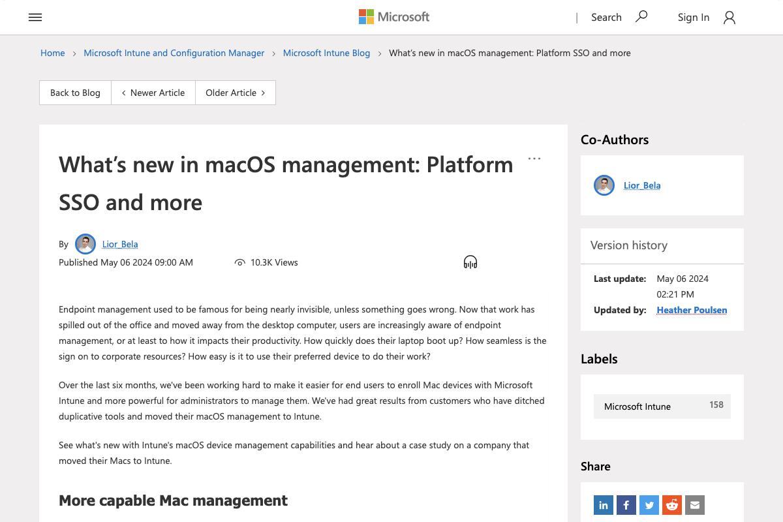Share article by email
The width and height of the screenshot is (783, 522).
[x=695, y=505]
